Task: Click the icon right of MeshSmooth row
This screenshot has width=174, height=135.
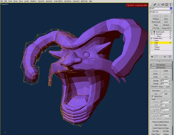Action: point(170,32)
